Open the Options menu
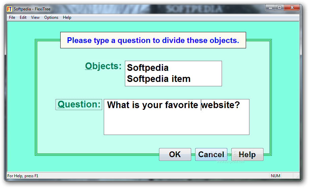309x188 pixels. 51,17
